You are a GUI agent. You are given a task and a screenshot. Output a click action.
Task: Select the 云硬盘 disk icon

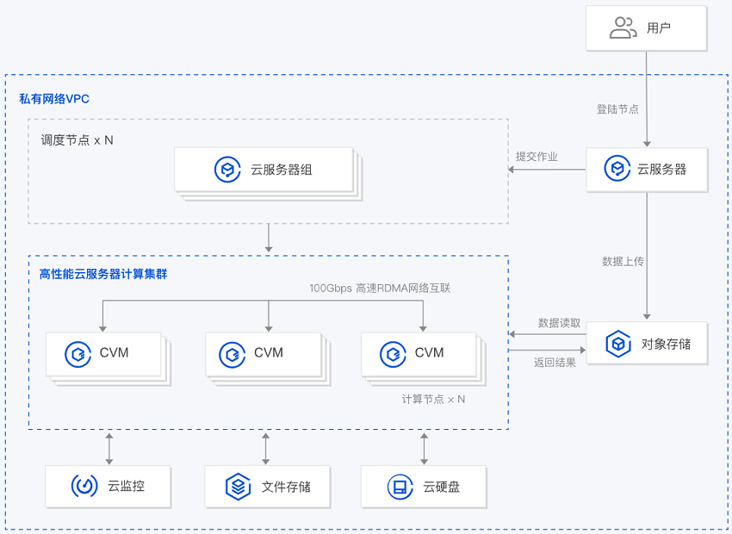(399, 487)
